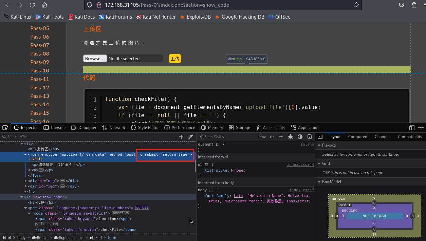Go to the browser Home page

pyautogui.click(x=44, y=5)
